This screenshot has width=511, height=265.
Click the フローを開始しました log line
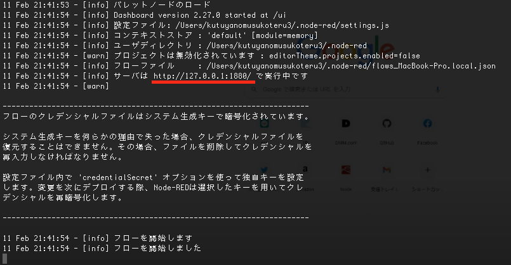[102, 248]
